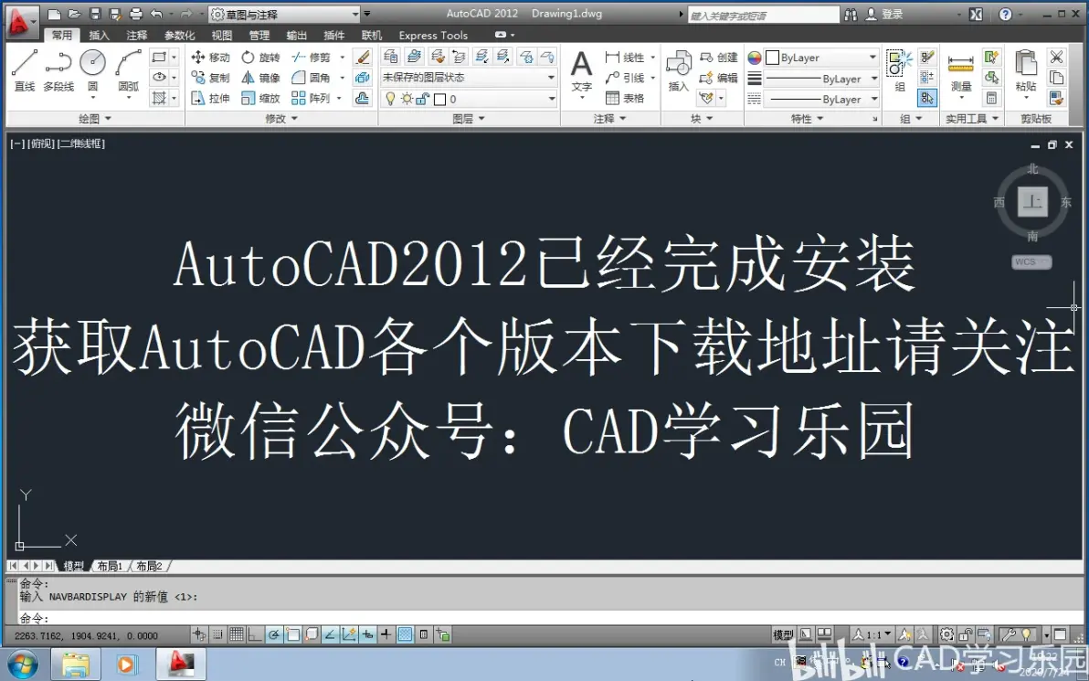The width and height of the screenshot is (1089, 681).
Task: Expand the 修改 panel
Action: [x=281, y=119]
